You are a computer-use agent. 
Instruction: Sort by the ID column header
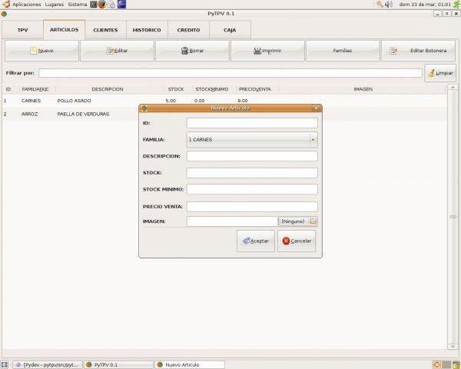click(x=8, y=89)
